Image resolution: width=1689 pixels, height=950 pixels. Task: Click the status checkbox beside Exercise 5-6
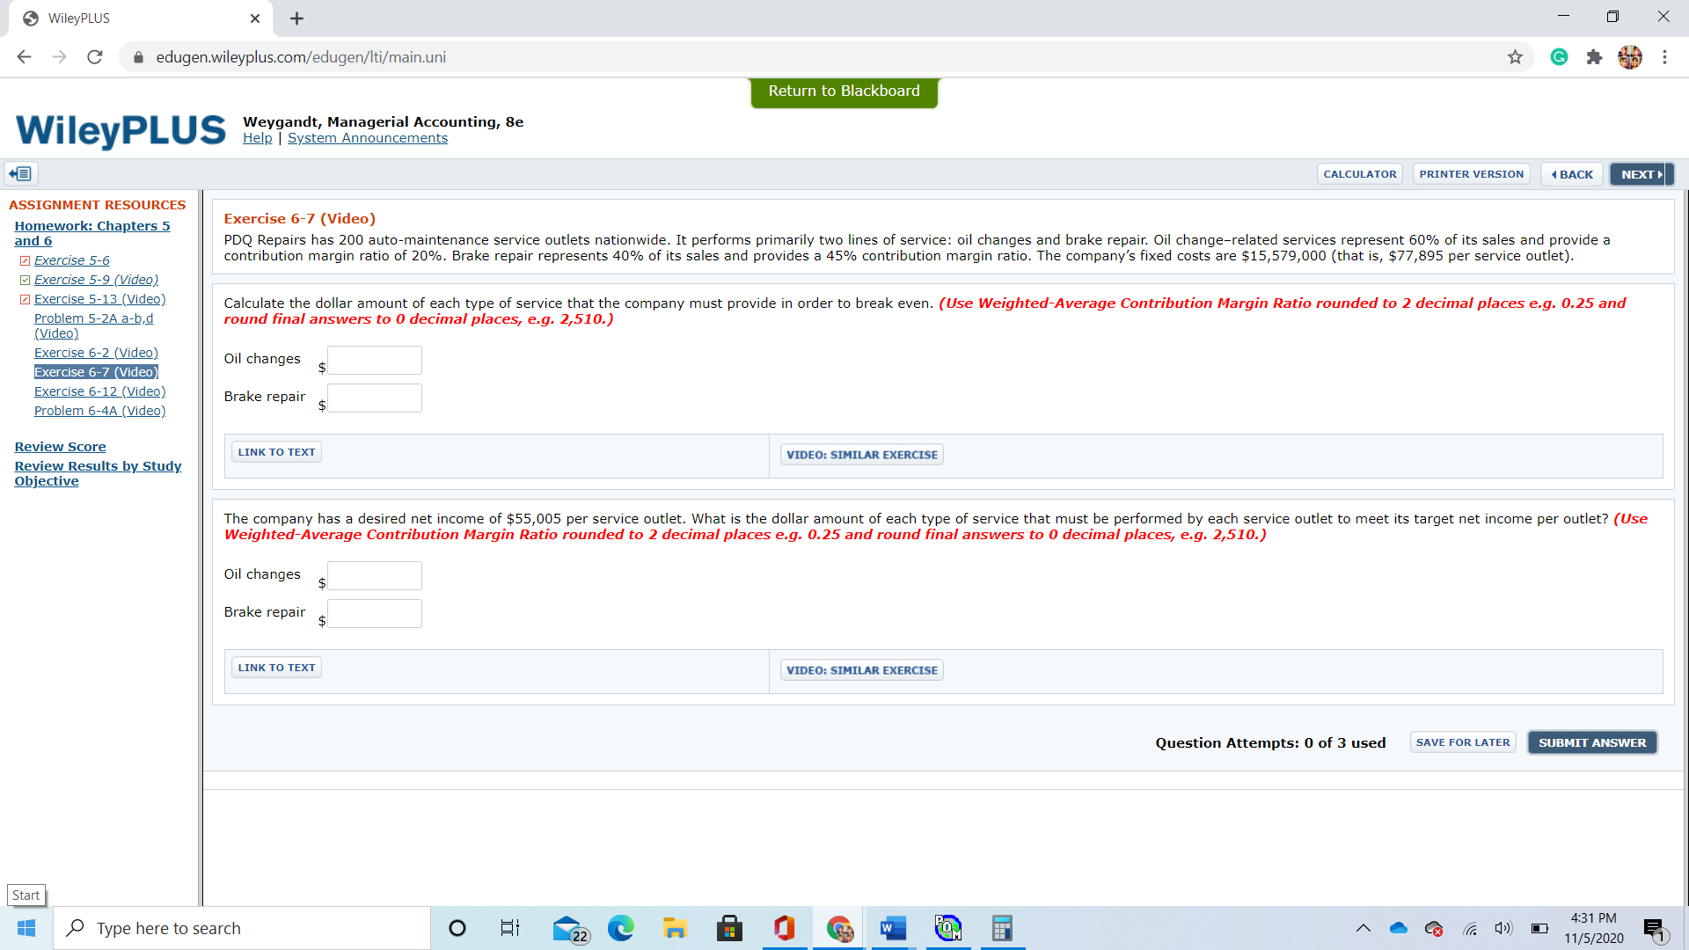point(26,259)
